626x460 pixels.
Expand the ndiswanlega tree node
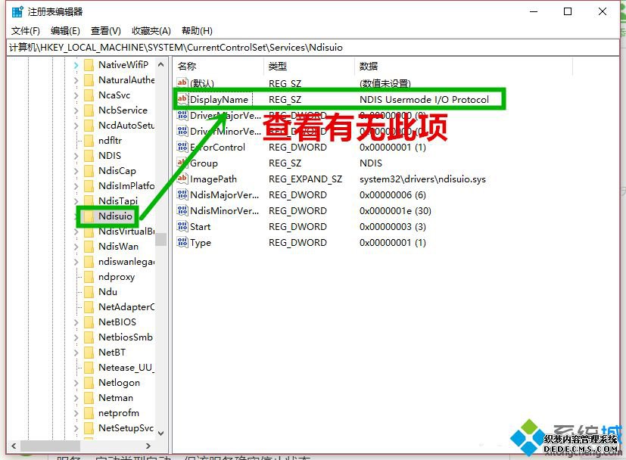click(x=76, y=262)
